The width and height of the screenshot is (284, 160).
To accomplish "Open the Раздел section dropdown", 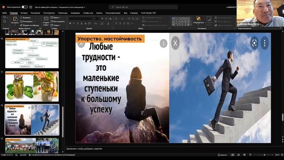I will 55,25.
